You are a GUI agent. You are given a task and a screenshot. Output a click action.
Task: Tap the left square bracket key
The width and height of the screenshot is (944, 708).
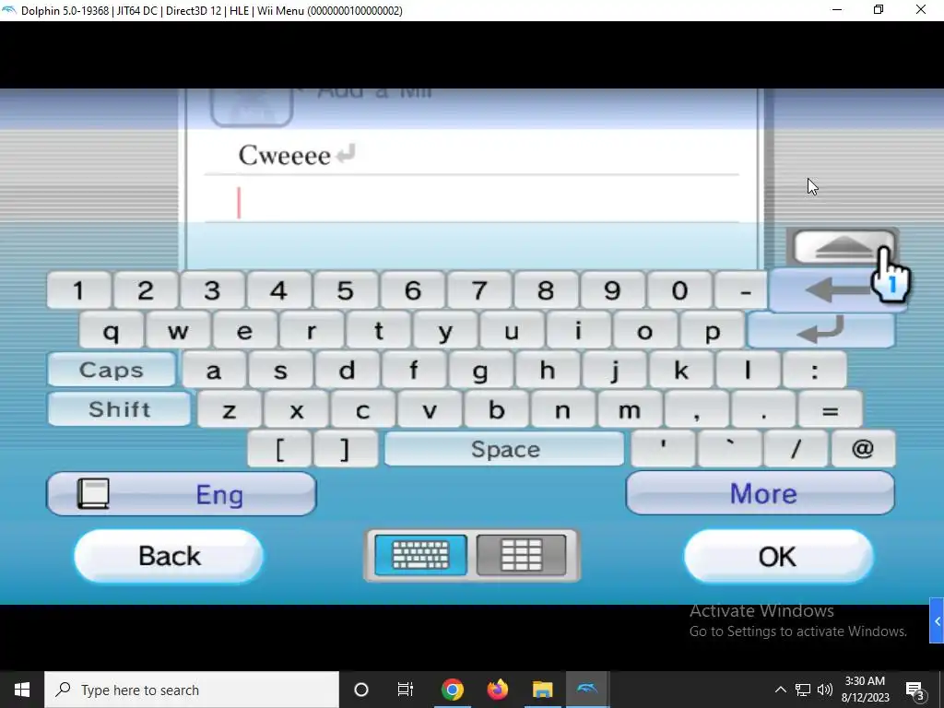pyautogui.click(x=279, y=449)
